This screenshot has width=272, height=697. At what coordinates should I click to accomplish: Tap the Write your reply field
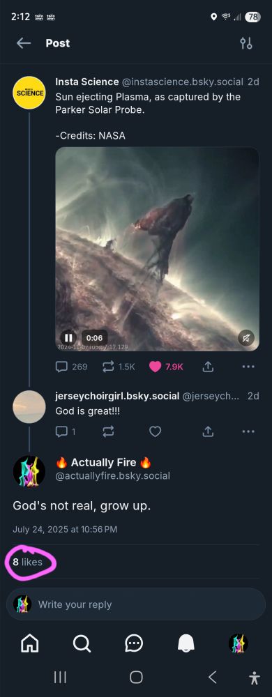[135, 604]
